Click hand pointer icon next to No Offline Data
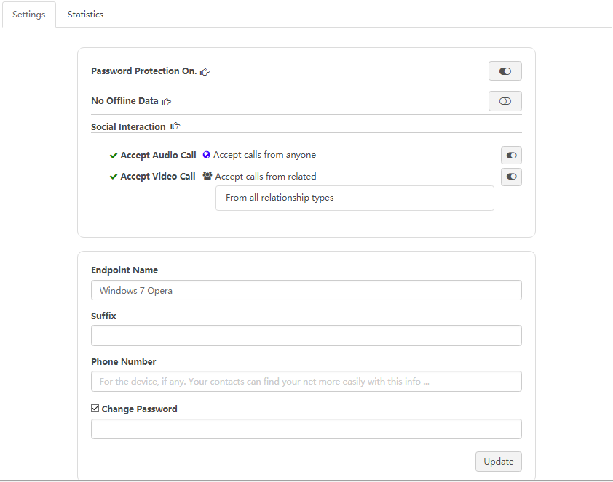The image size is (613, 482). click(x=167, y=102)
